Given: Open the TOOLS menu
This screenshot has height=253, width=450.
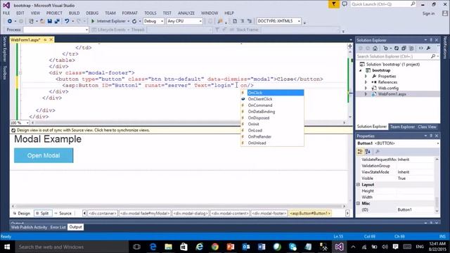Looking at the screenshot, I should (150, 13).
